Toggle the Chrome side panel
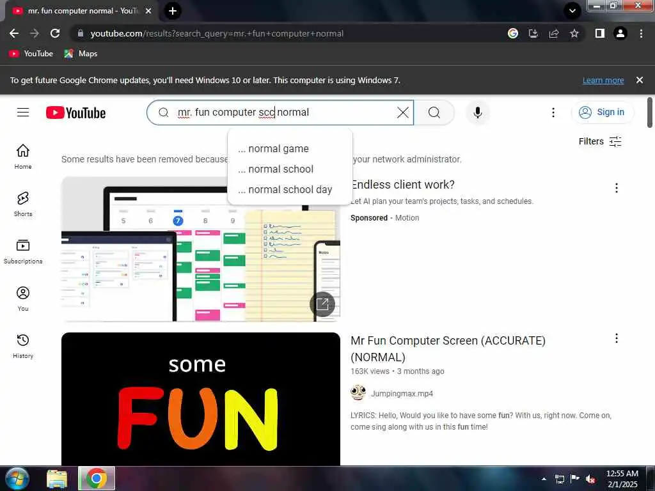 [600, 33]
